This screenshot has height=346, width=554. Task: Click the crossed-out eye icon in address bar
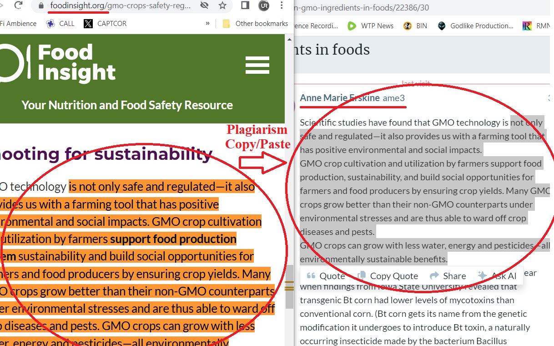(204, 5)
